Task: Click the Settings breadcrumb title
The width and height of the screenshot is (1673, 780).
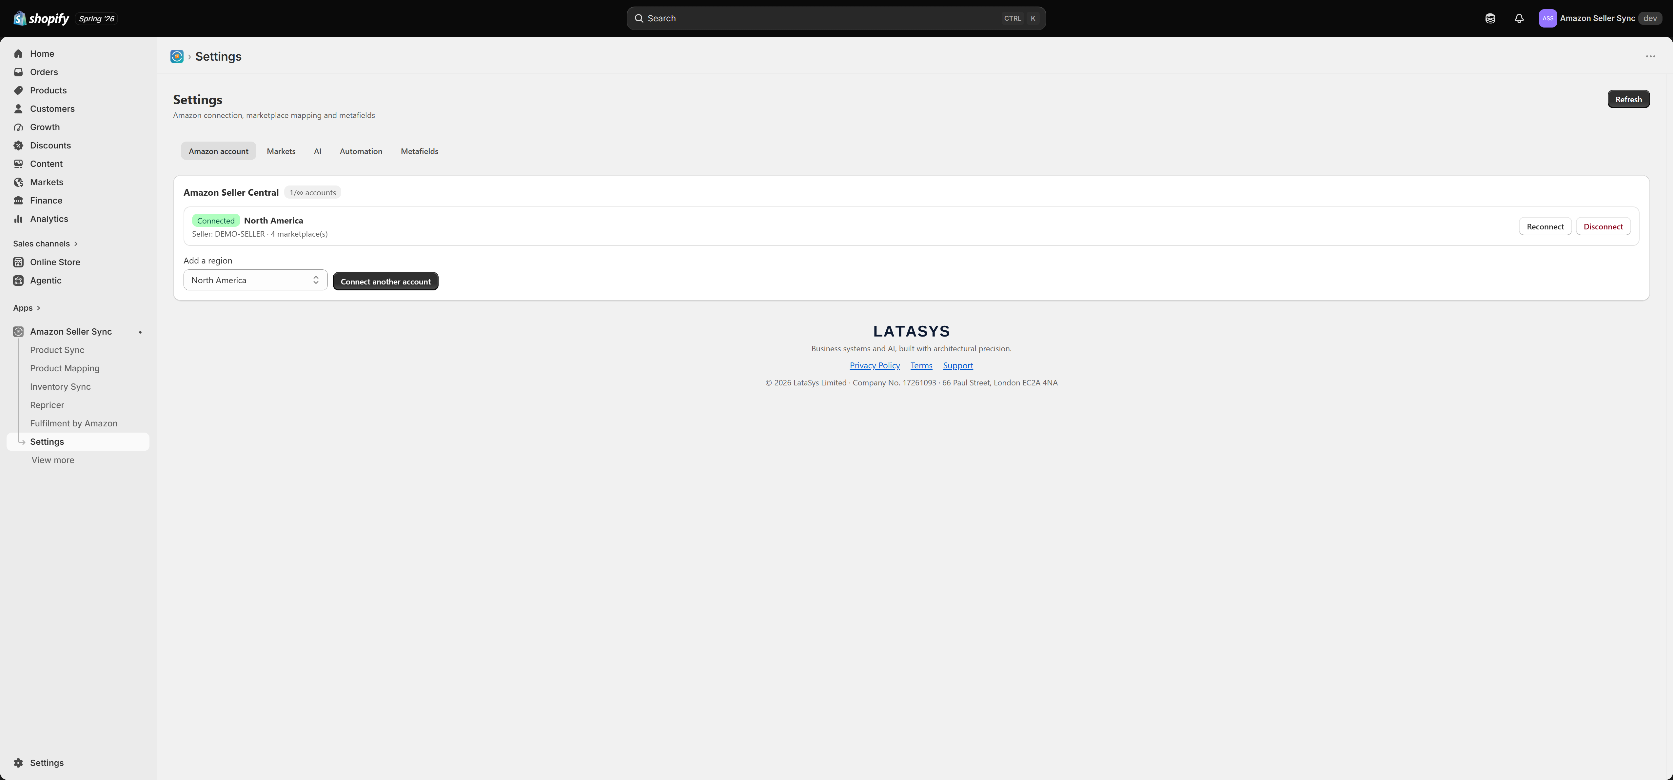Action: coord(218,56)
